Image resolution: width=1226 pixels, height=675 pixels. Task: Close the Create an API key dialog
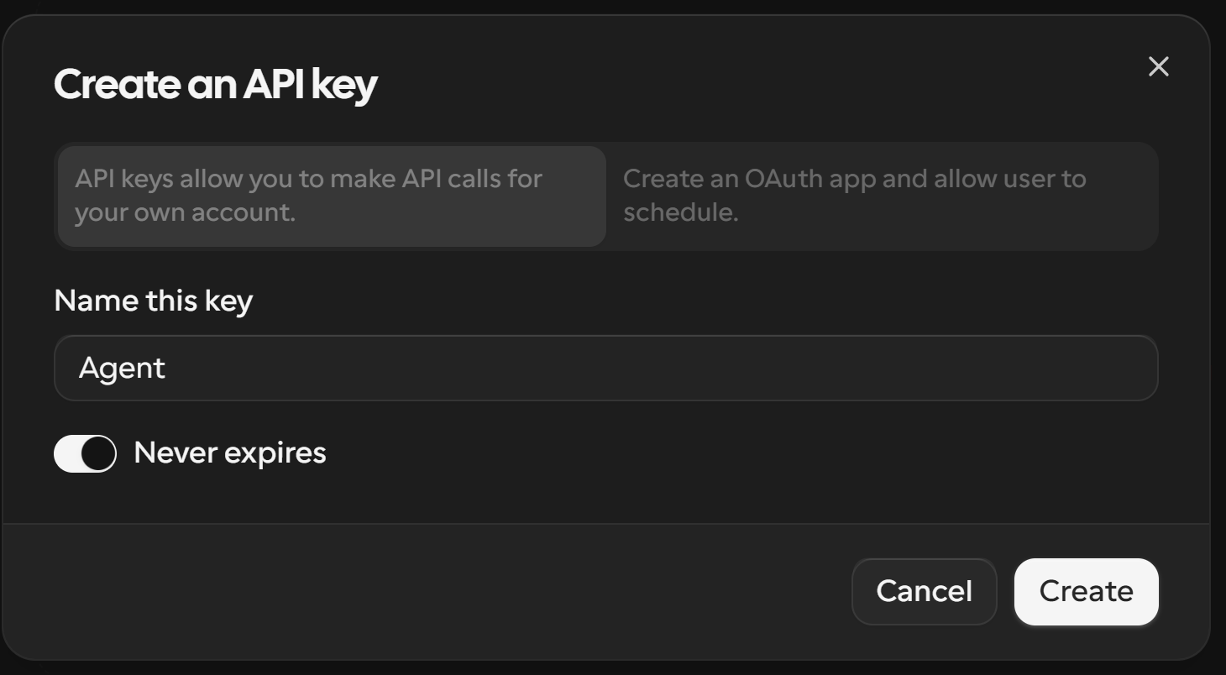tap(1158, 66)
